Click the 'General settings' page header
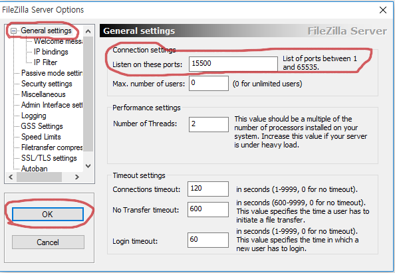 tap(139, 31)
